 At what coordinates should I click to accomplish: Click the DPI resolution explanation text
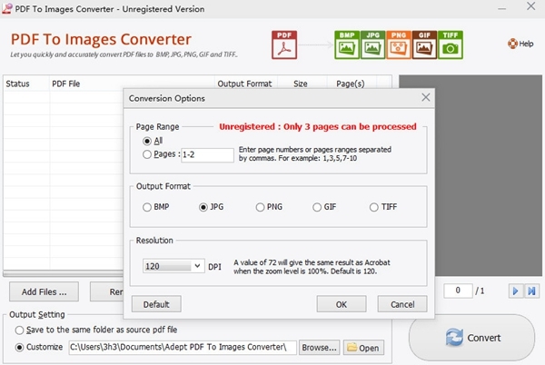point(312,267)
